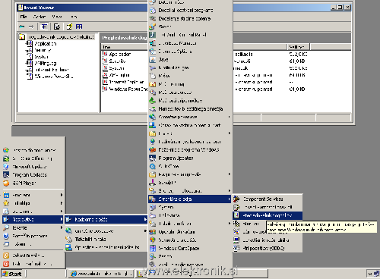Click the QuickTime icon in the Control Panel menu
This screenshot has width=380, height=279.
pyautogui.click(x=153, y=166)
